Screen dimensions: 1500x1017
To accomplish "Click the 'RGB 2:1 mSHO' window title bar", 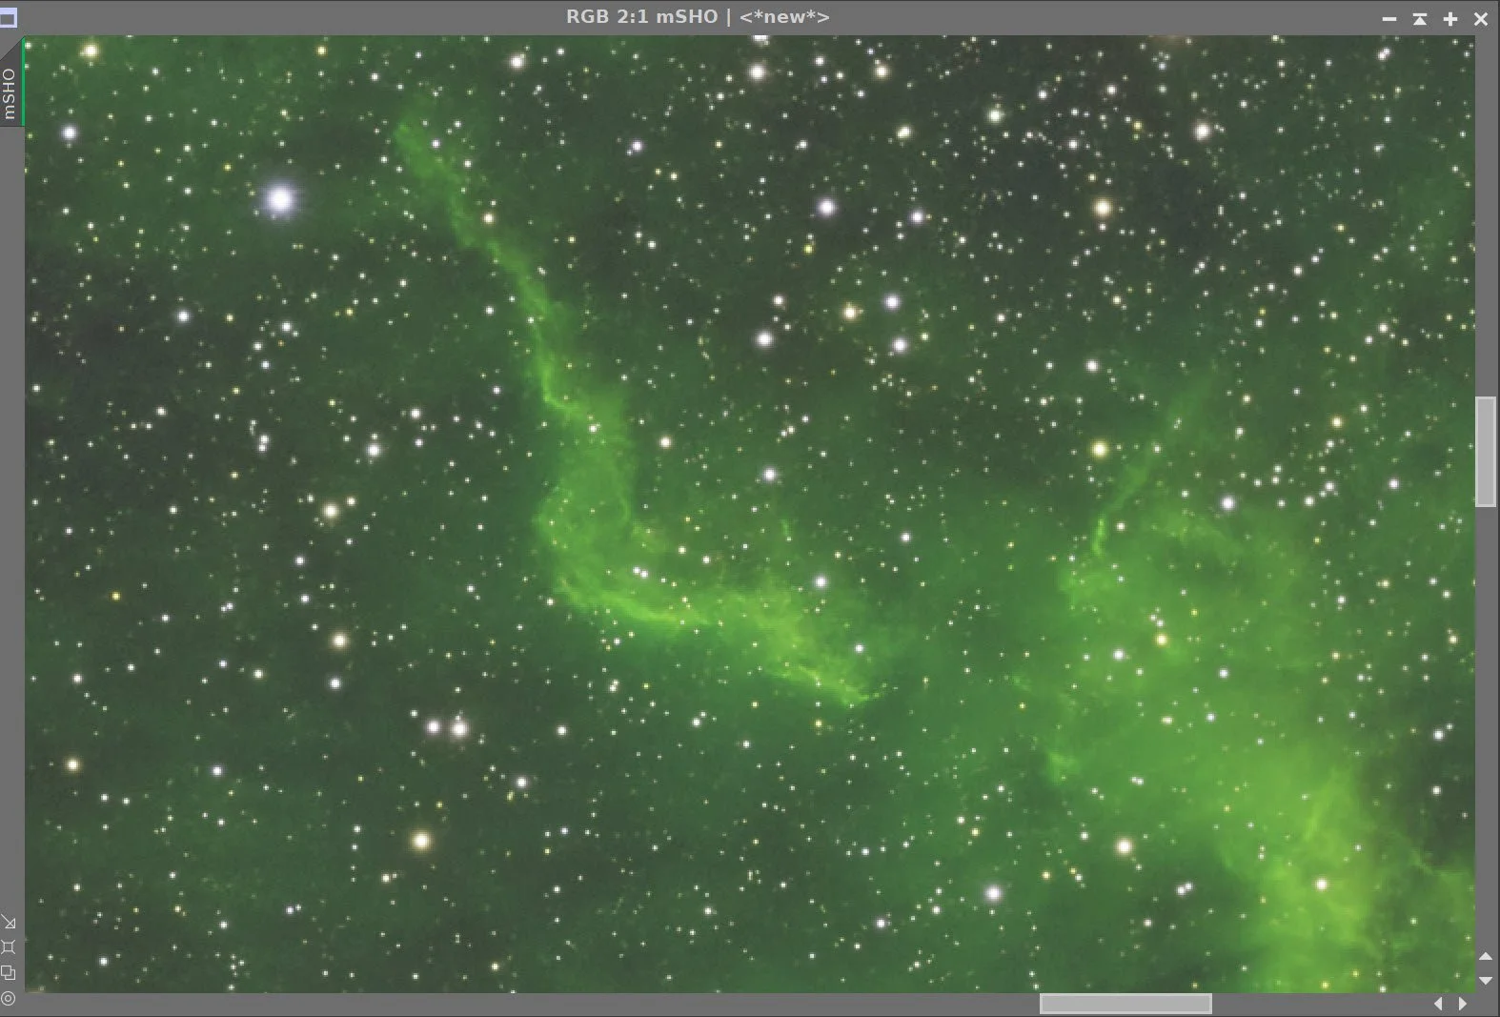I will [x=698, y=17].
